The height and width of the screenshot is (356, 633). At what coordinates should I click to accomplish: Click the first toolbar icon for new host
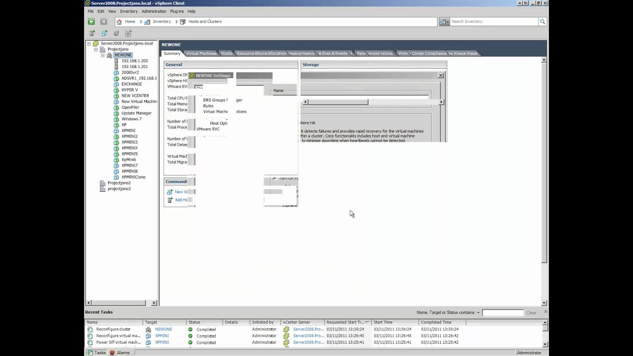point(92,33)
